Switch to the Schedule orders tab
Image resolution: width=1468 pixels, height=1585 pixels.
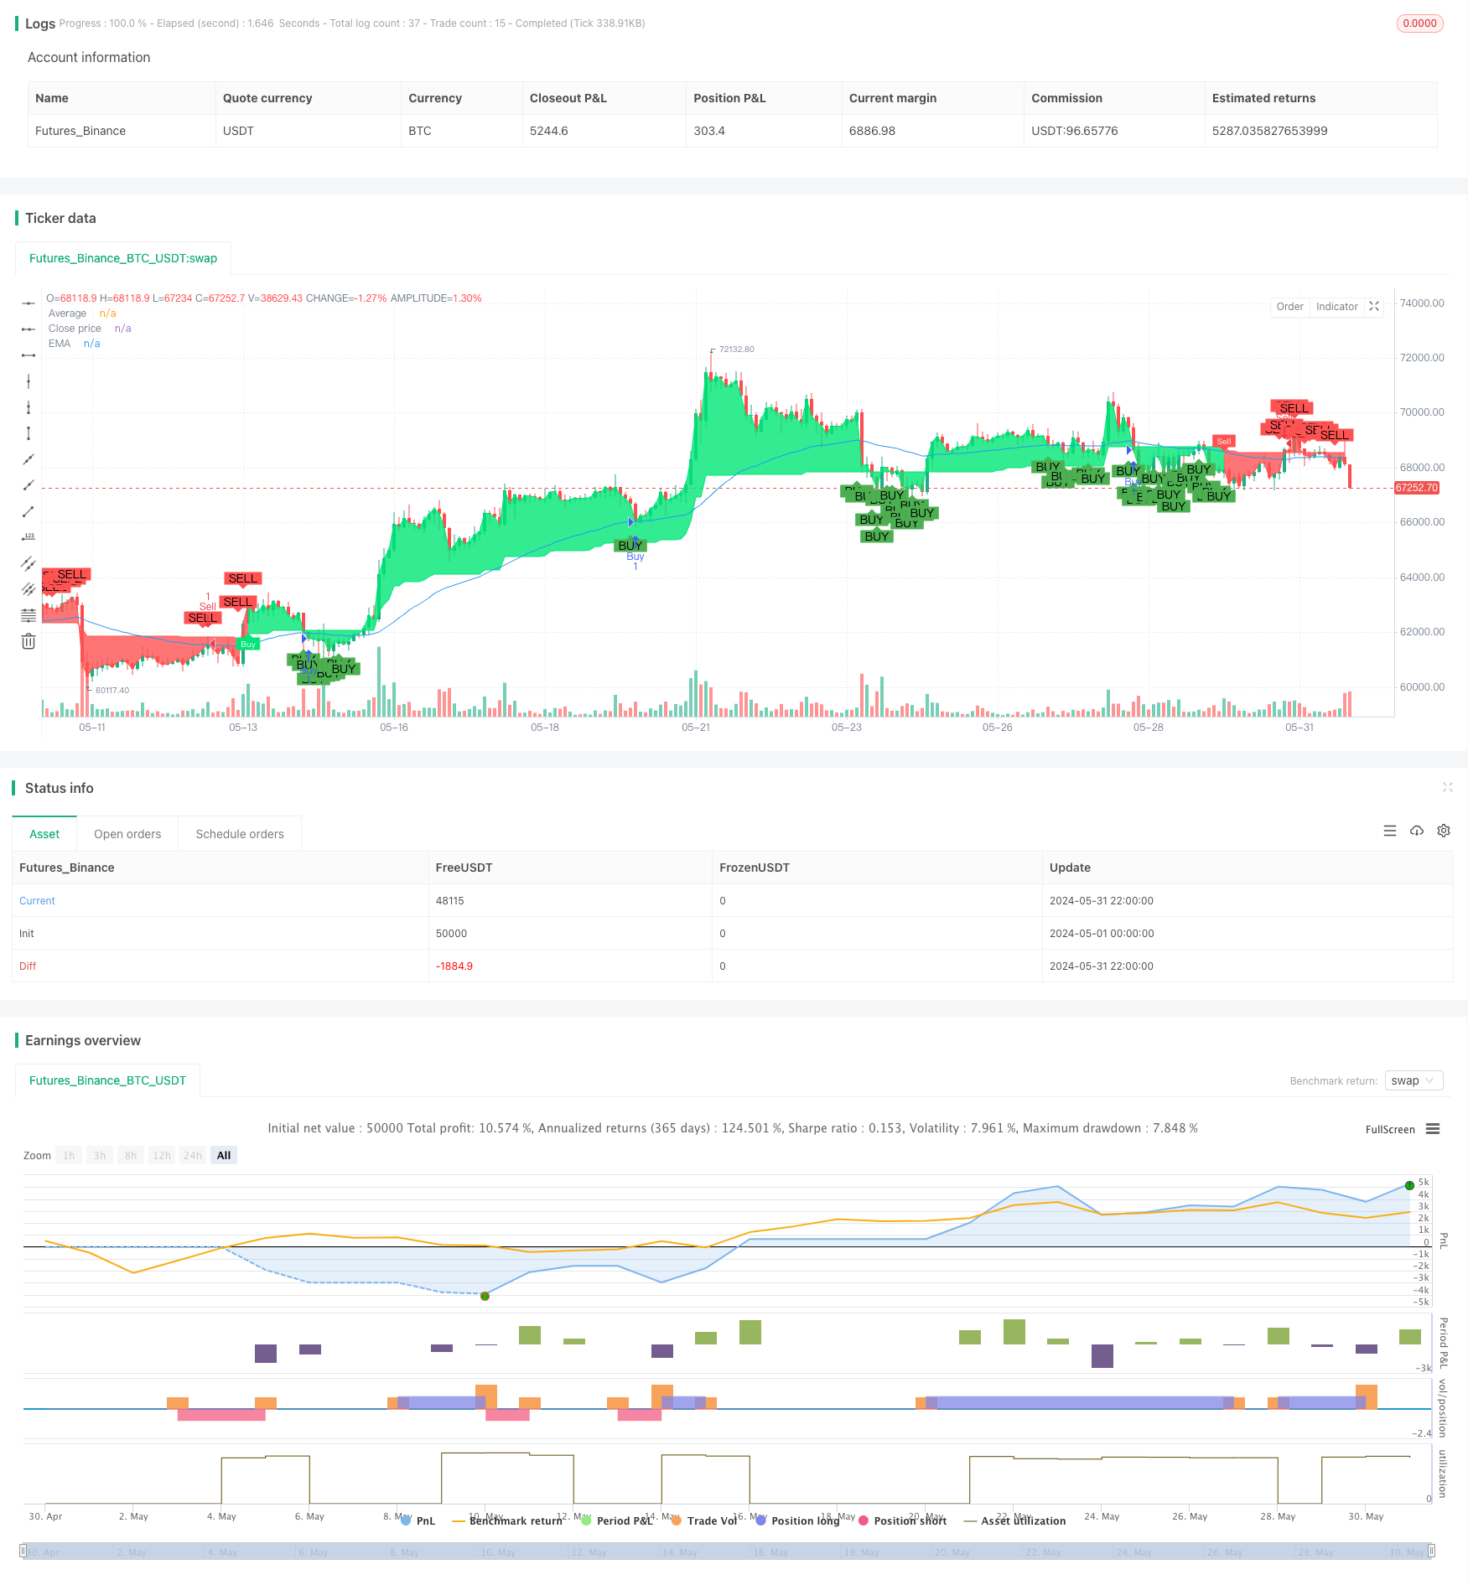pos(240,834)
